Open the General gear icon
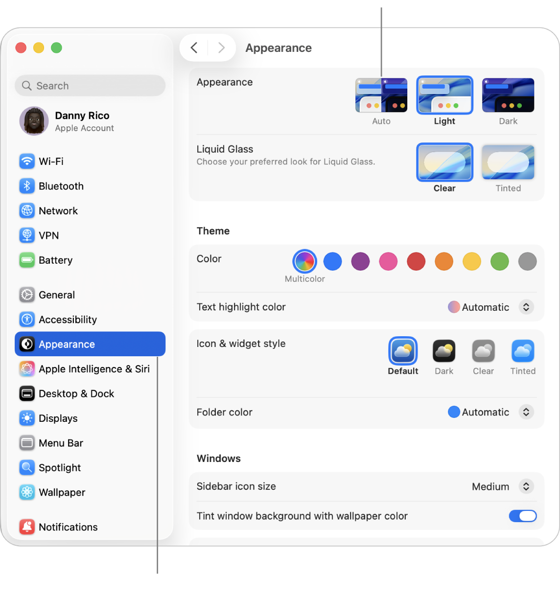560x599 pixels. 27,295
